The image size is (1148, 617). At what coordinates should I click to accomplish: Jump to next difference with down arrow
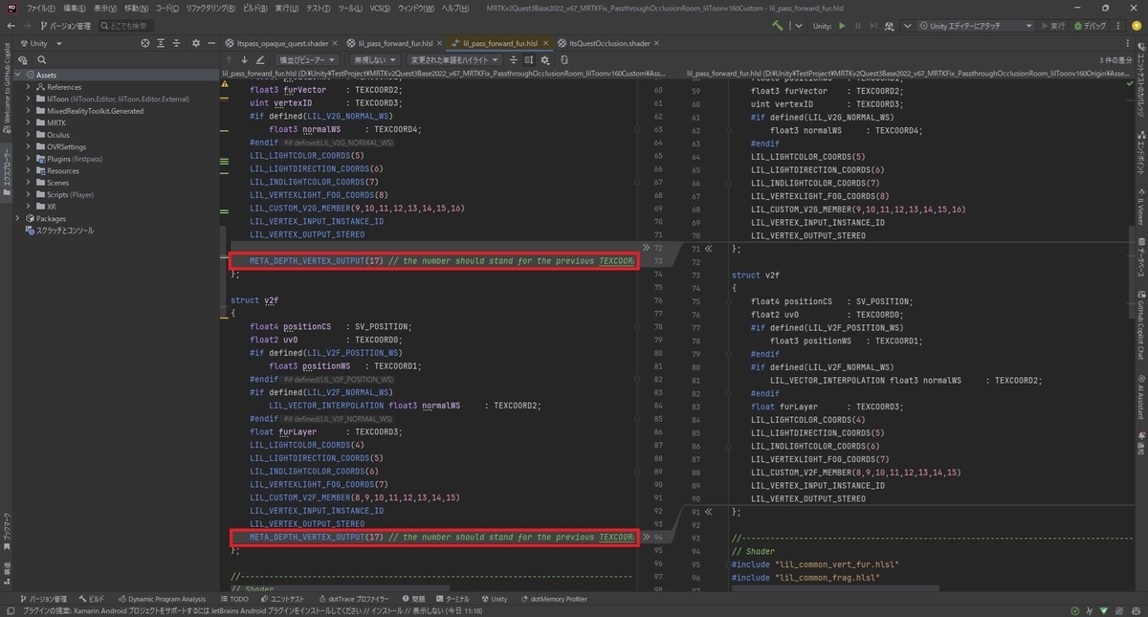point(245,59)
